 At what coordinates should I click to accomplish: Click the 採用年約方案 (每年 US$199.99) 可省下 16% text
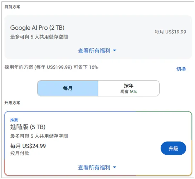[51, 67]
